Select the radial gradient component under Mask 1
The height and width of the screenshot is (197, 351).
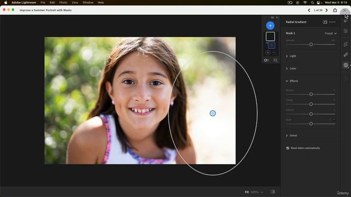pyautogui.click(x=271, y=45)
